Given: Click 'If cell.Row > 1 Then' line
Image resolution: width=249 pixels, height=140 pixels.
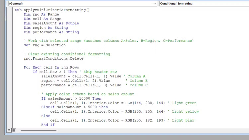Looking at the screenshot, I should pyautogui.click(x=55, y=72).
